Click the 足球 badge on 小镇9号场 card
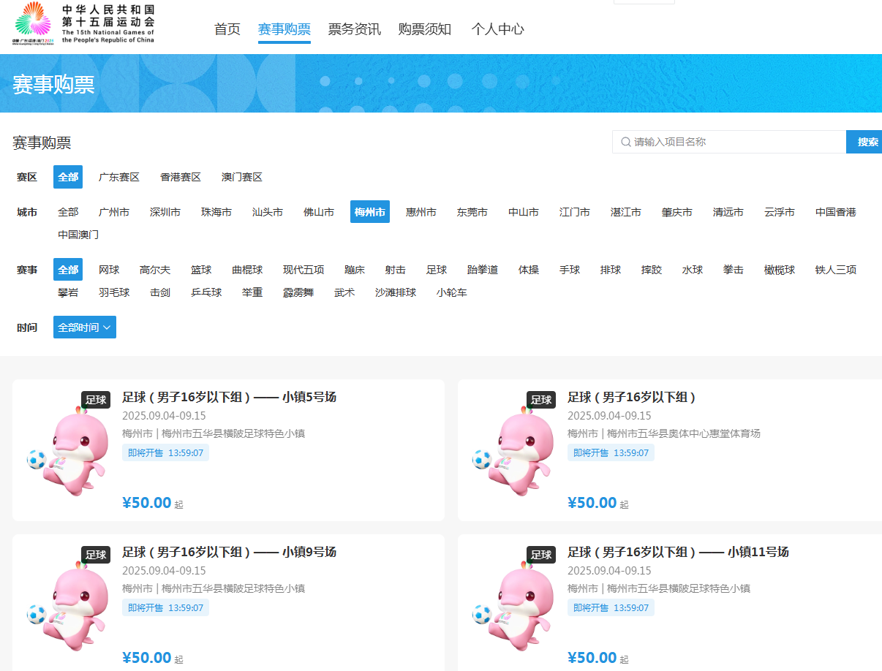 click(95, 555)
